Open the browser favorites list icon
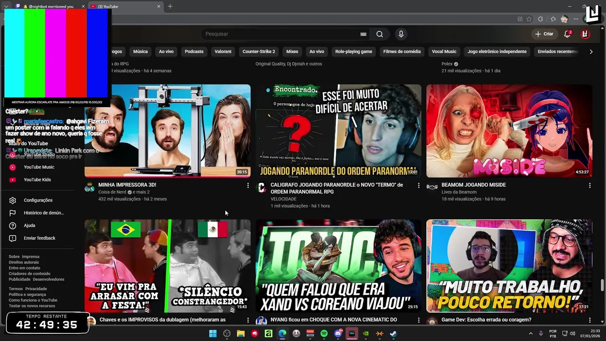This screenshot has height=341, width=606. click(553, 19)
